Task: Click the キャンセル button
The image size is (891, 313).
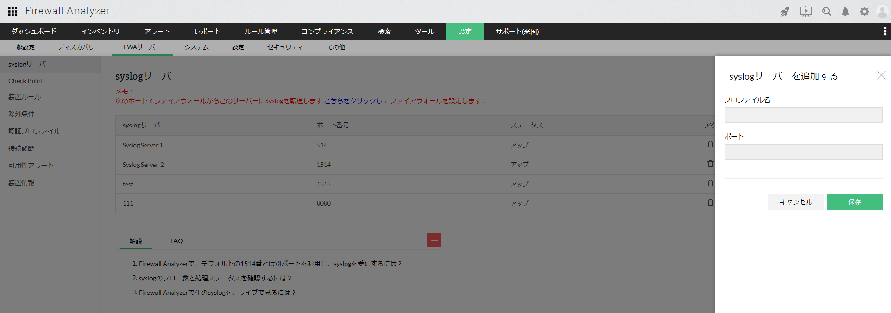Action: 796,202
